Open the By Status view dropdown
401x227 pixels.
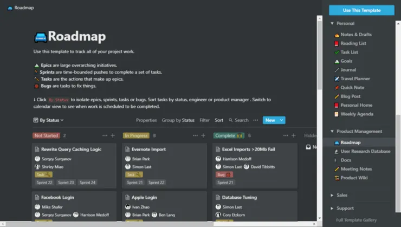pos(49,120)
